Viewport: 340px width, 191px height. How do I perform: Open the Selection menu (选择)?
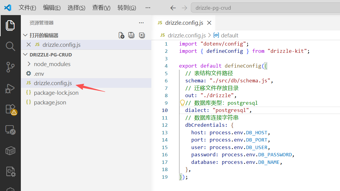[76, 8]
